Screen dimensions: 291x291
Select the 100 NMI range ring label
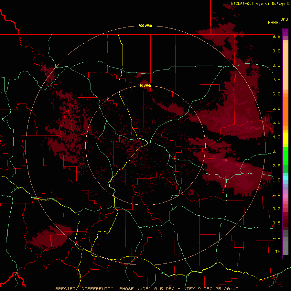(145, 26)
